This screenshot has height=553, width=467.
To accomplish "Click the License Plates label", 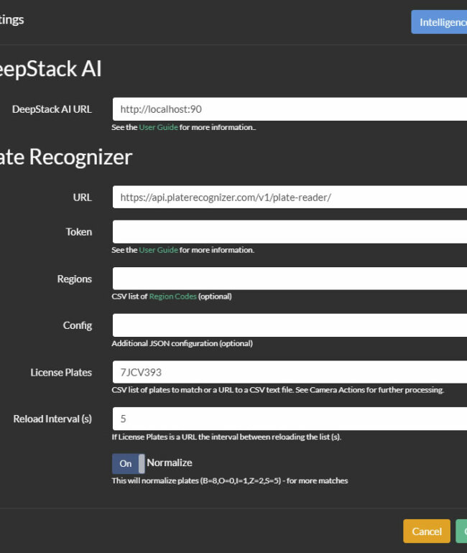I will pos(61,373).
